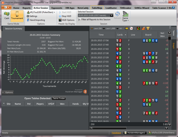Viewport: 178px width, 137px height.
Task: Select the hand at 20.03.2015 17:54
Action: tap(129, 117)
